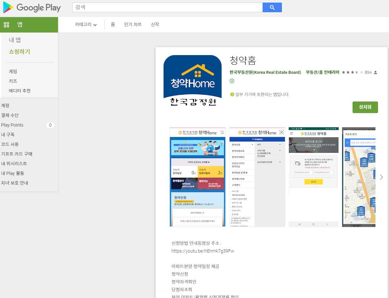The height and width of the screenshot is (298, 389).
Task: Open first screenshot of 청약Home main screen
Action: coord(197,177)
